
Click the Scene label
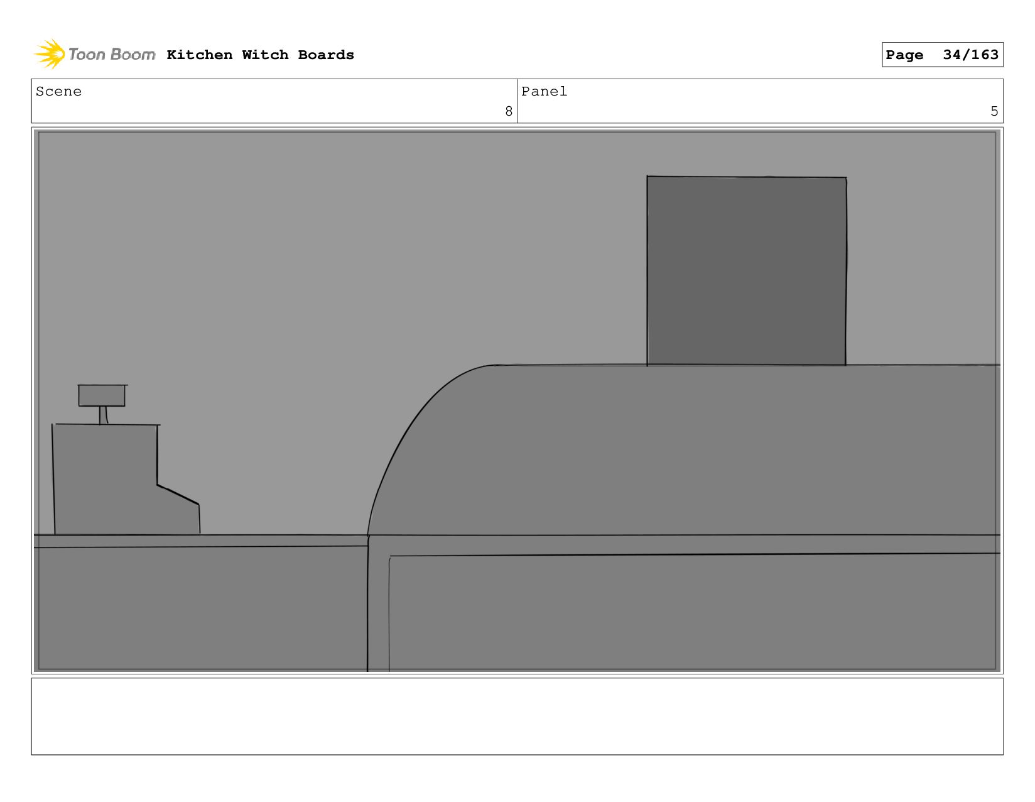(58, 91)
